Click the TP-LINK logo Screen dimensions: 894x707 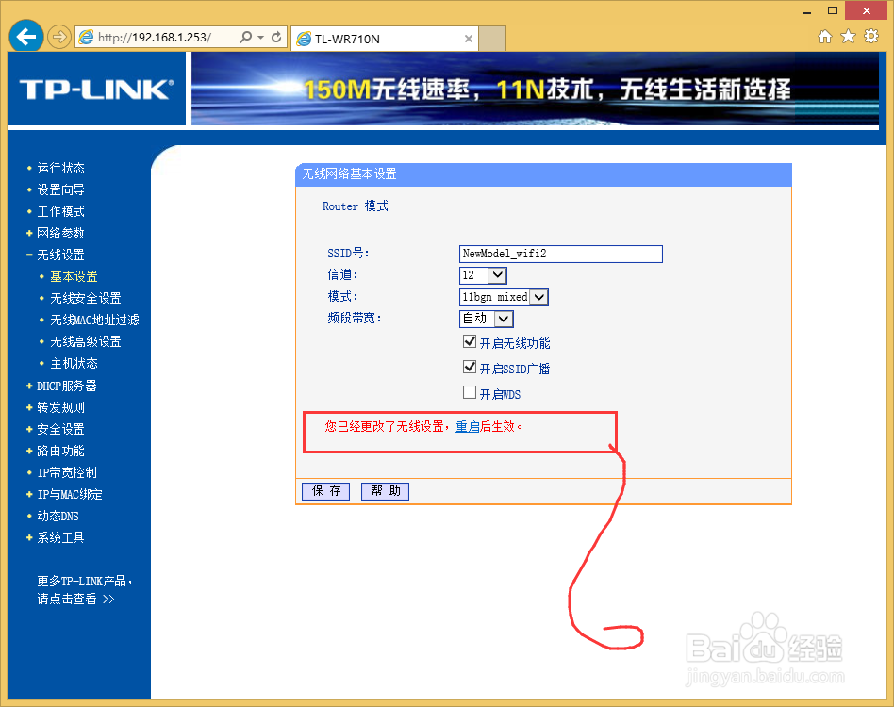pyautogui.click(x=96, y=90)
